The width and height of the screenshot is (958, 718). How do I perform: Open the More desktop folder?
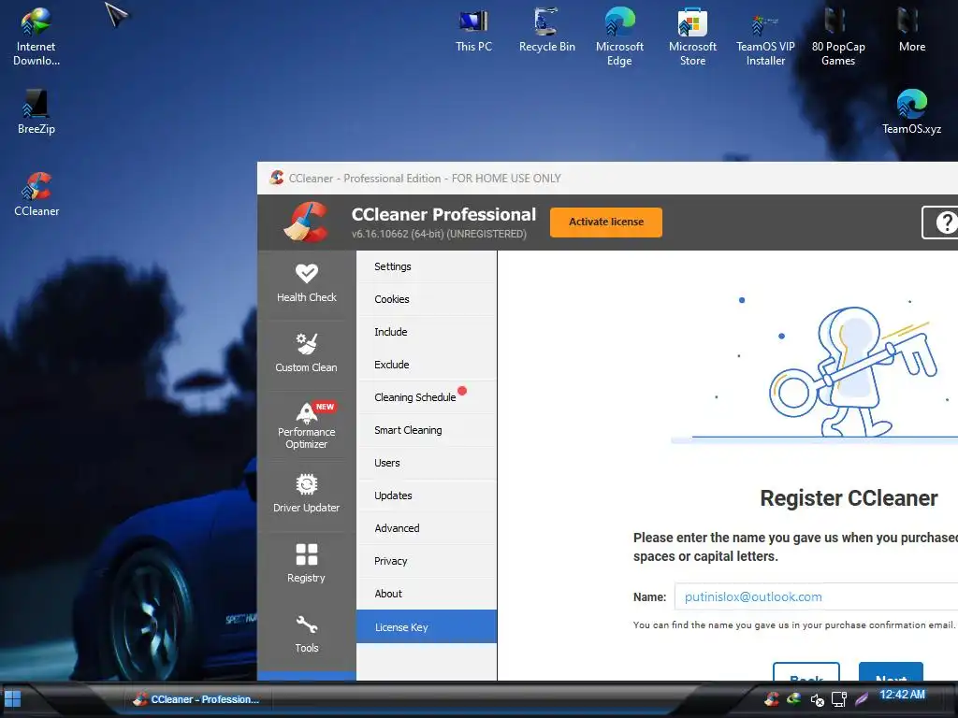[x=911, y=31]
